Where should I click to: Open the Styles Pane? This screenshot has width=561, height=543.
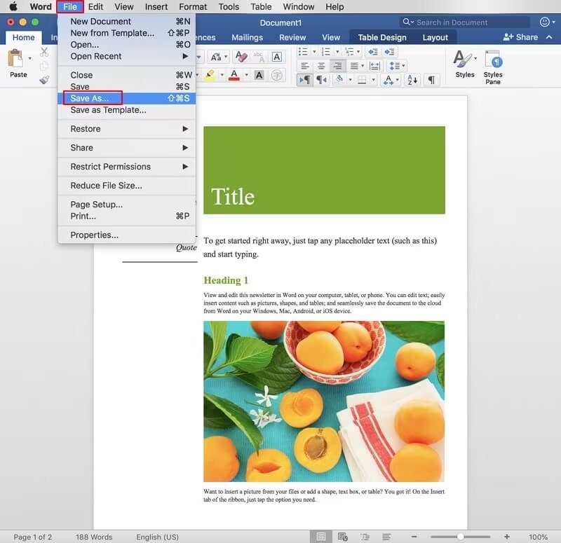tap(493, 67)
